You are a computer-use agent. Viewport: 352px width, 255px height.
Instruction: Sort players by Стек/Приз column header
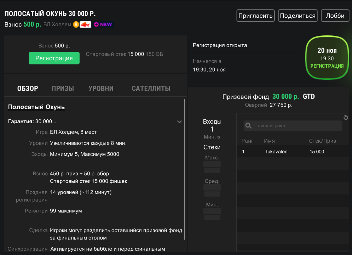pyautogui.click(x=322, y=141)
